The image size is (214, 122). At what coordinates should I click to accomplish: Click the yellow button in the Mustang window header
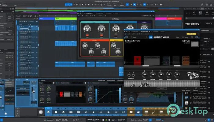[x=191, y=34]
